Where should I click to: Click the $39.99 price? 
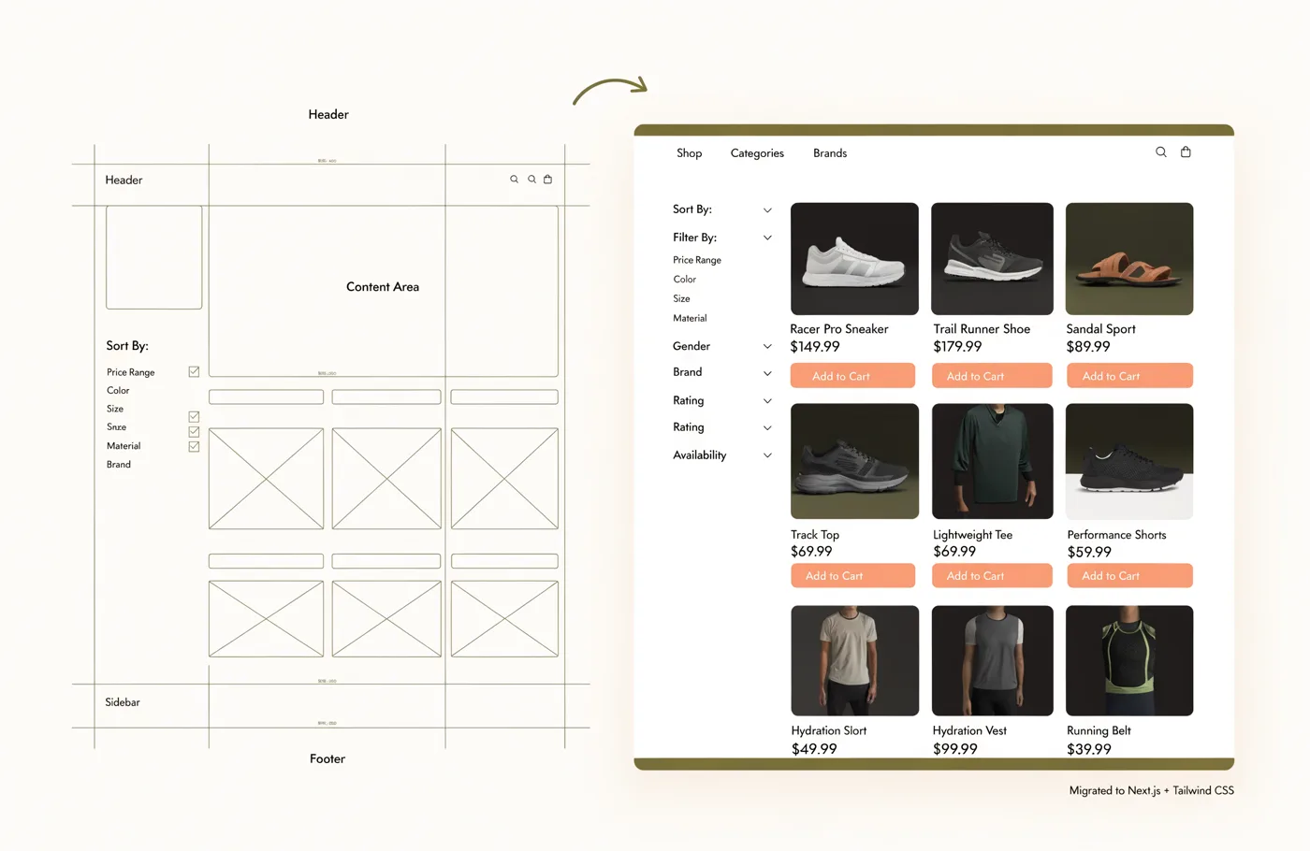click(x=1089, y=749)
